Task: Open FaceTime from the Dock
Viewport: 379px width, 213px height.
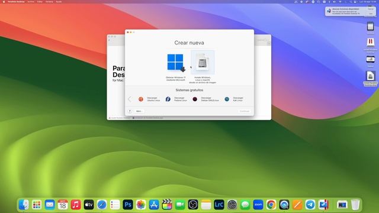Action: [180, 205]
